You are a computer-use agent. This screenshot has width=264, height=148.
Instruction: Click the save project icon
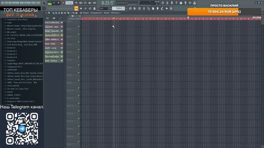[181, 3]
